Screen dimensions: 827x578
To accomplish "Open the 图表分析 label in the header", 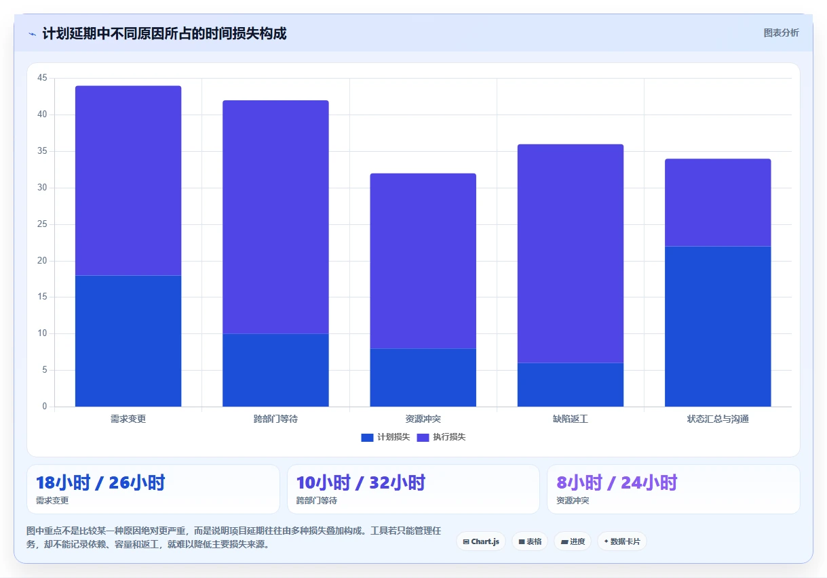I will tap(781, 33).
